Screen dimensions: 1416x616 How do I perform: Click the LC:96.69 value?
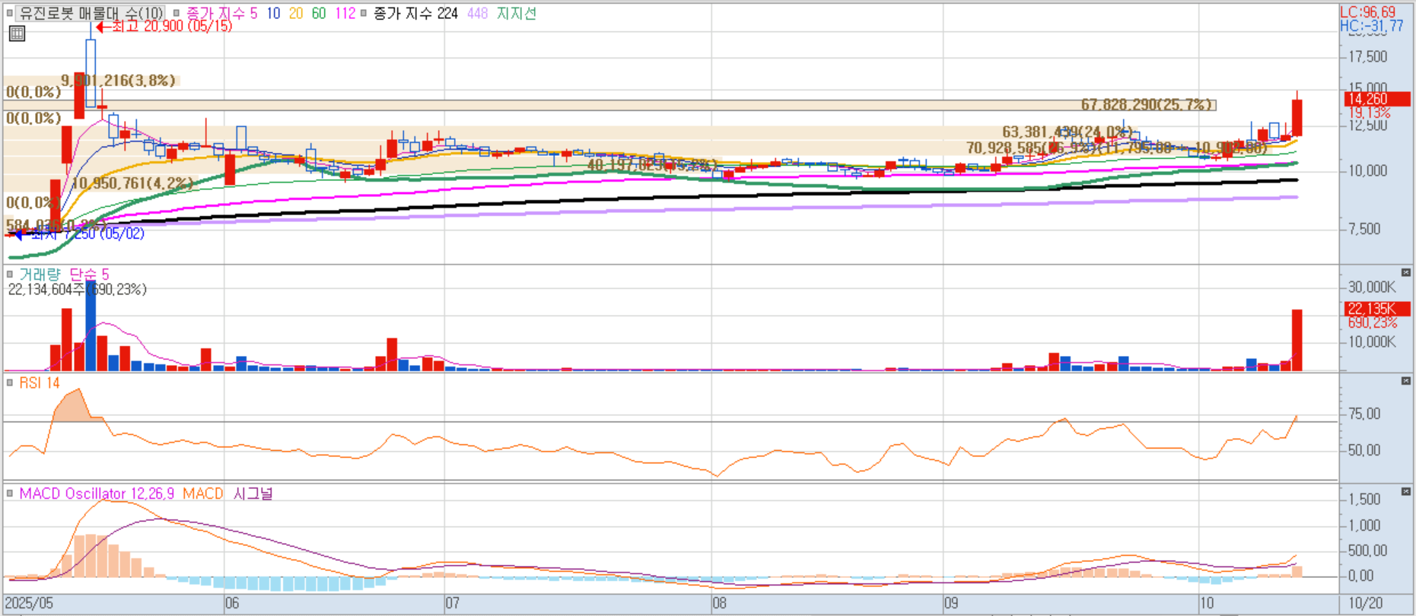coord(1368,12)
